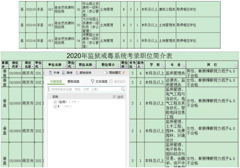Click the major cell containing 电气工程与自动化
Screen dimensions: 240x168
(176, 103)
